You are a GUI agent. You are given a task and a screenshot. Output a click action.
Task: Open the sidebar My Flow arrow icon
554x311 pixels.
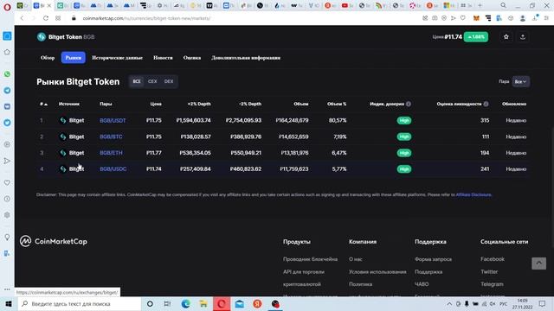point(7,161)
